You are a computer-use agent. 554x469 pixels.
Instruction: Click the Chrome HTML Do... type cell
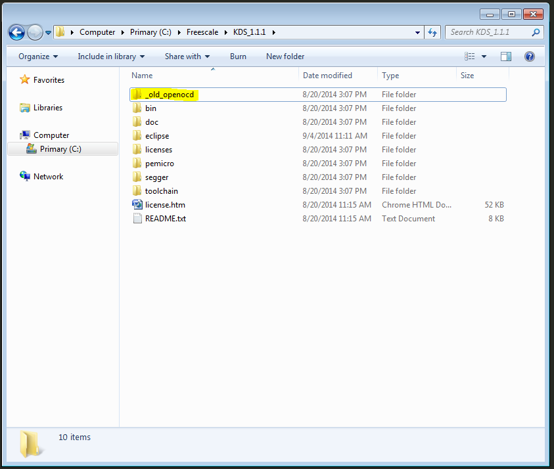[417, 205]
